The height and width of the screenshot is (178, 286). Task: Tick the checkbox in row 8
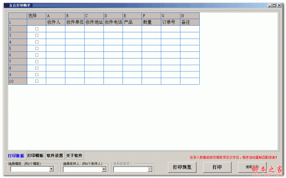tap(37, 68)
